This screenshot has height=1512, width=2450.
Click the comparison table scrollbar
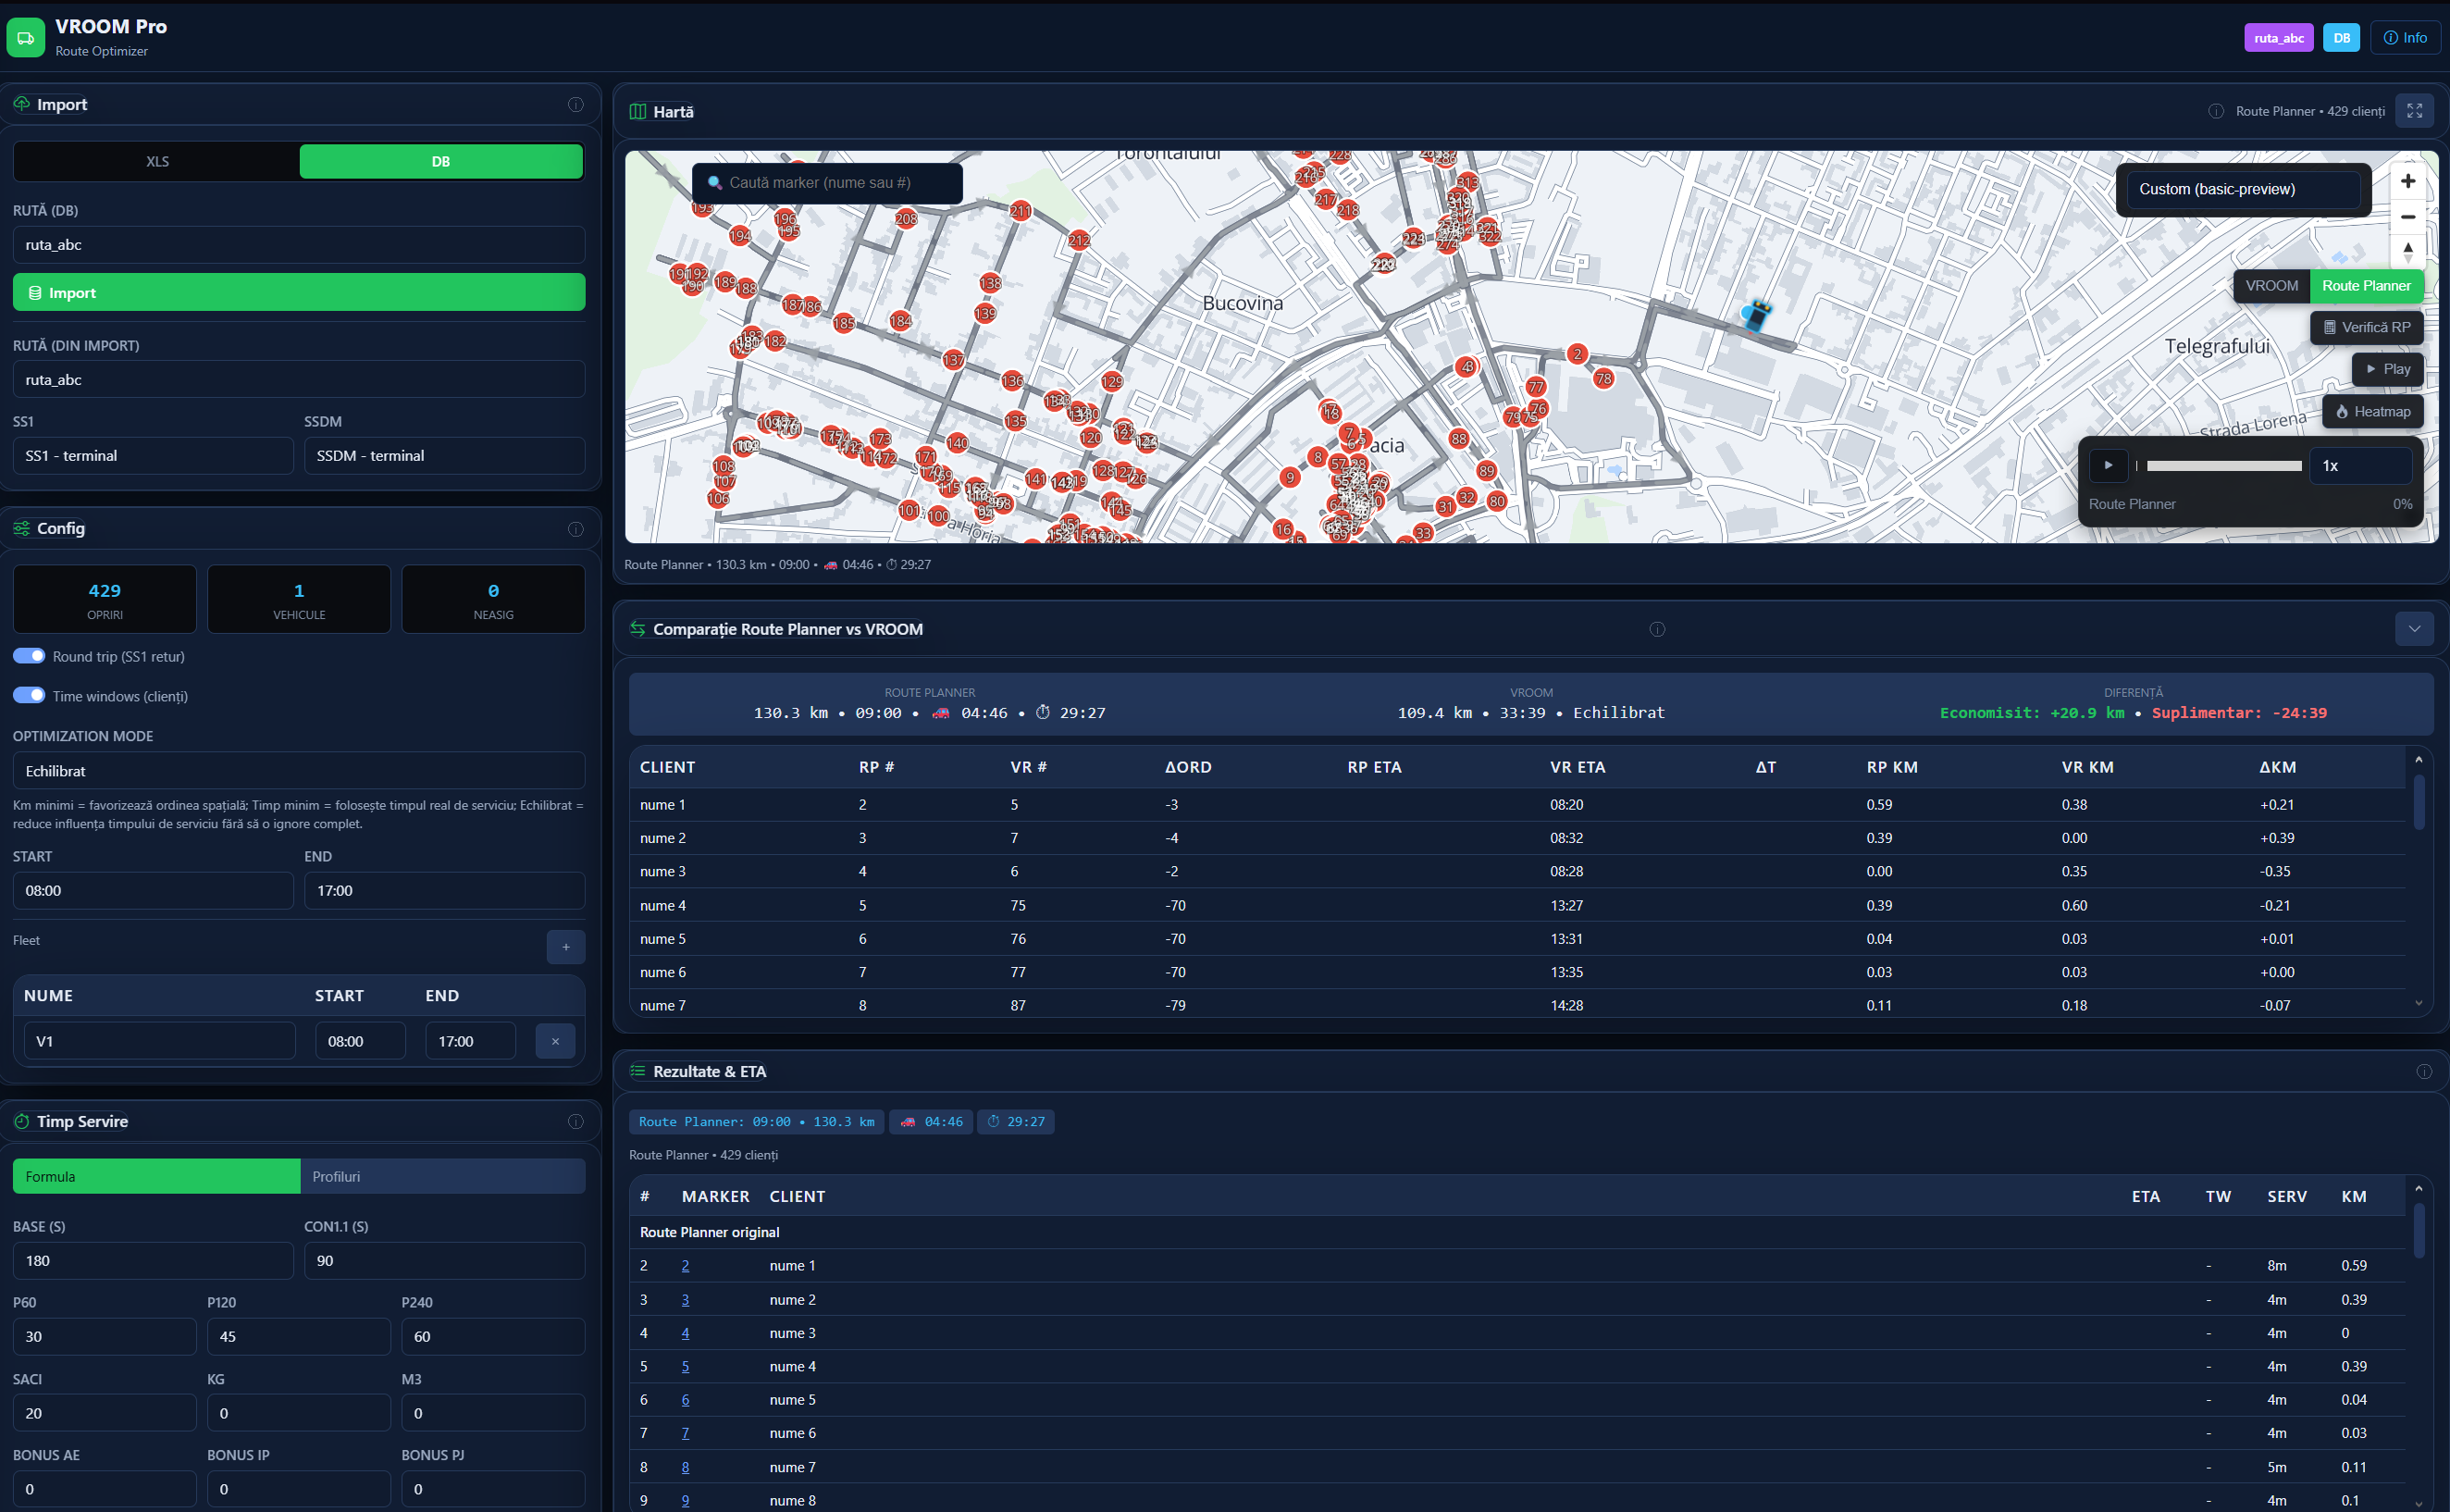[x=2419, y=800]
